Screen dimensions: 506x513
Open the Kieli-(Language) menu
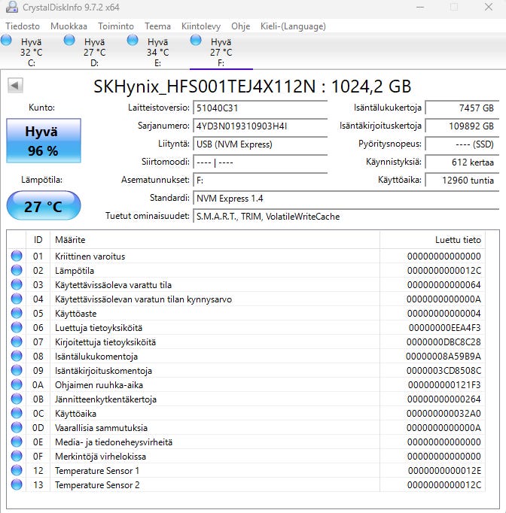(293, 26)
